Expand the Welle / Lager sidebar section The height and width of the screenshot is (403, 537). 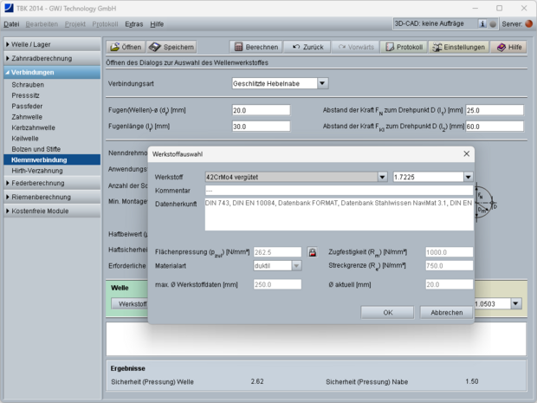[50, 44]
